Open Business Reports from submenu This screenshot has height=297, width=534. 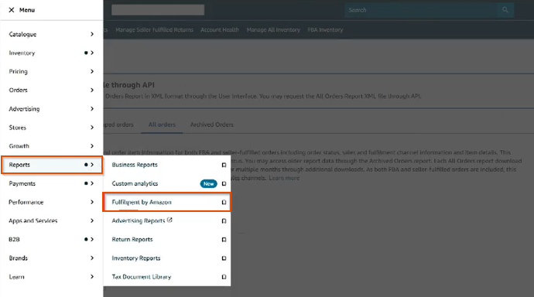pos(135,165)
